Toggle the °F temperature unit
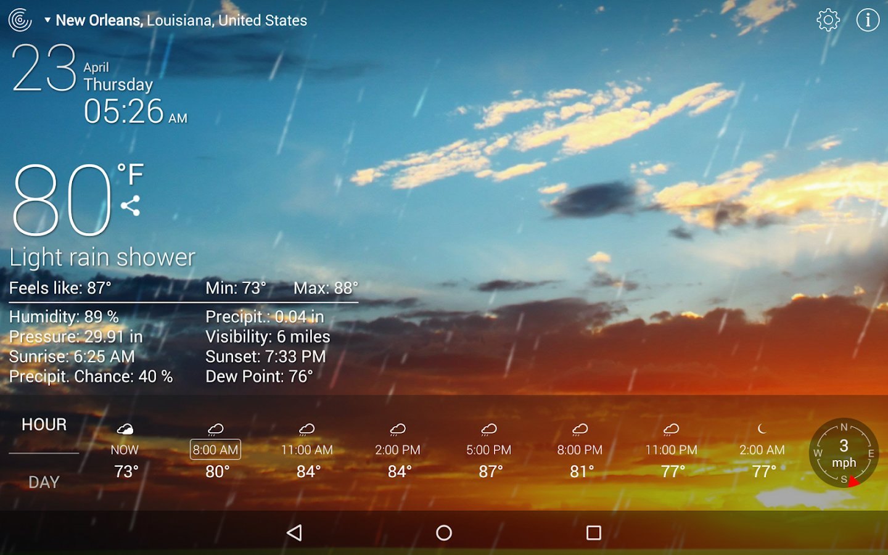This screenshot has width=888, height=555. (130, 175)
